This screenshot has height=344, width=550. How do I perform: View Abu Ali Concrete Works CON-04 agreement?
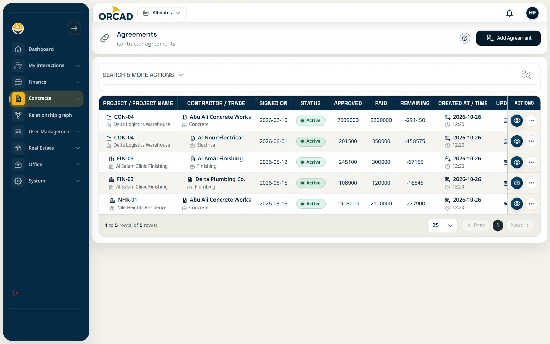(517, 120)
